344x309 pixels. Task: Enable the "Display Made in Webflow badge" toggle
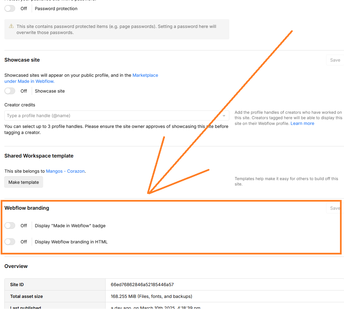(x=9, y=226)
